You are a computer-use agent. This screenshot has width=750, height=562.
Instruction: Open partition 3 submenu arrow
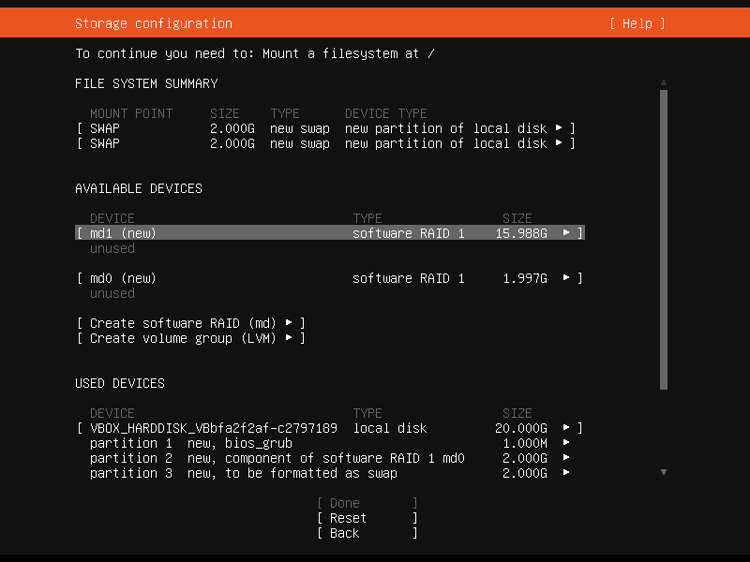[x=566, y=473]
